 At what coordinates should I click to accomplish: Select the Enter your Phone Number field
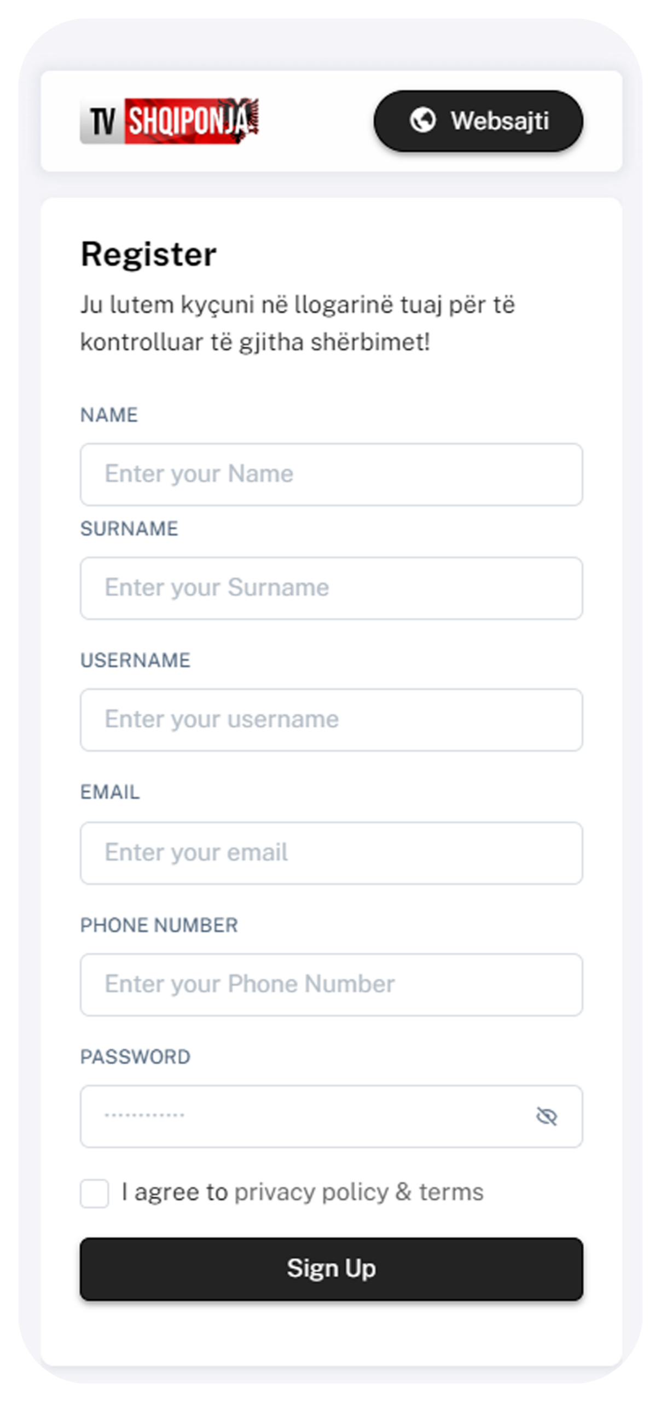click(x=331, y=985)
